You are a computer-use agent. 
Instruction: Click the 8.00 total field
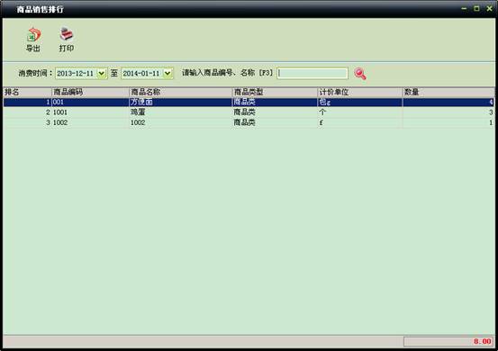tap(448, 341)
